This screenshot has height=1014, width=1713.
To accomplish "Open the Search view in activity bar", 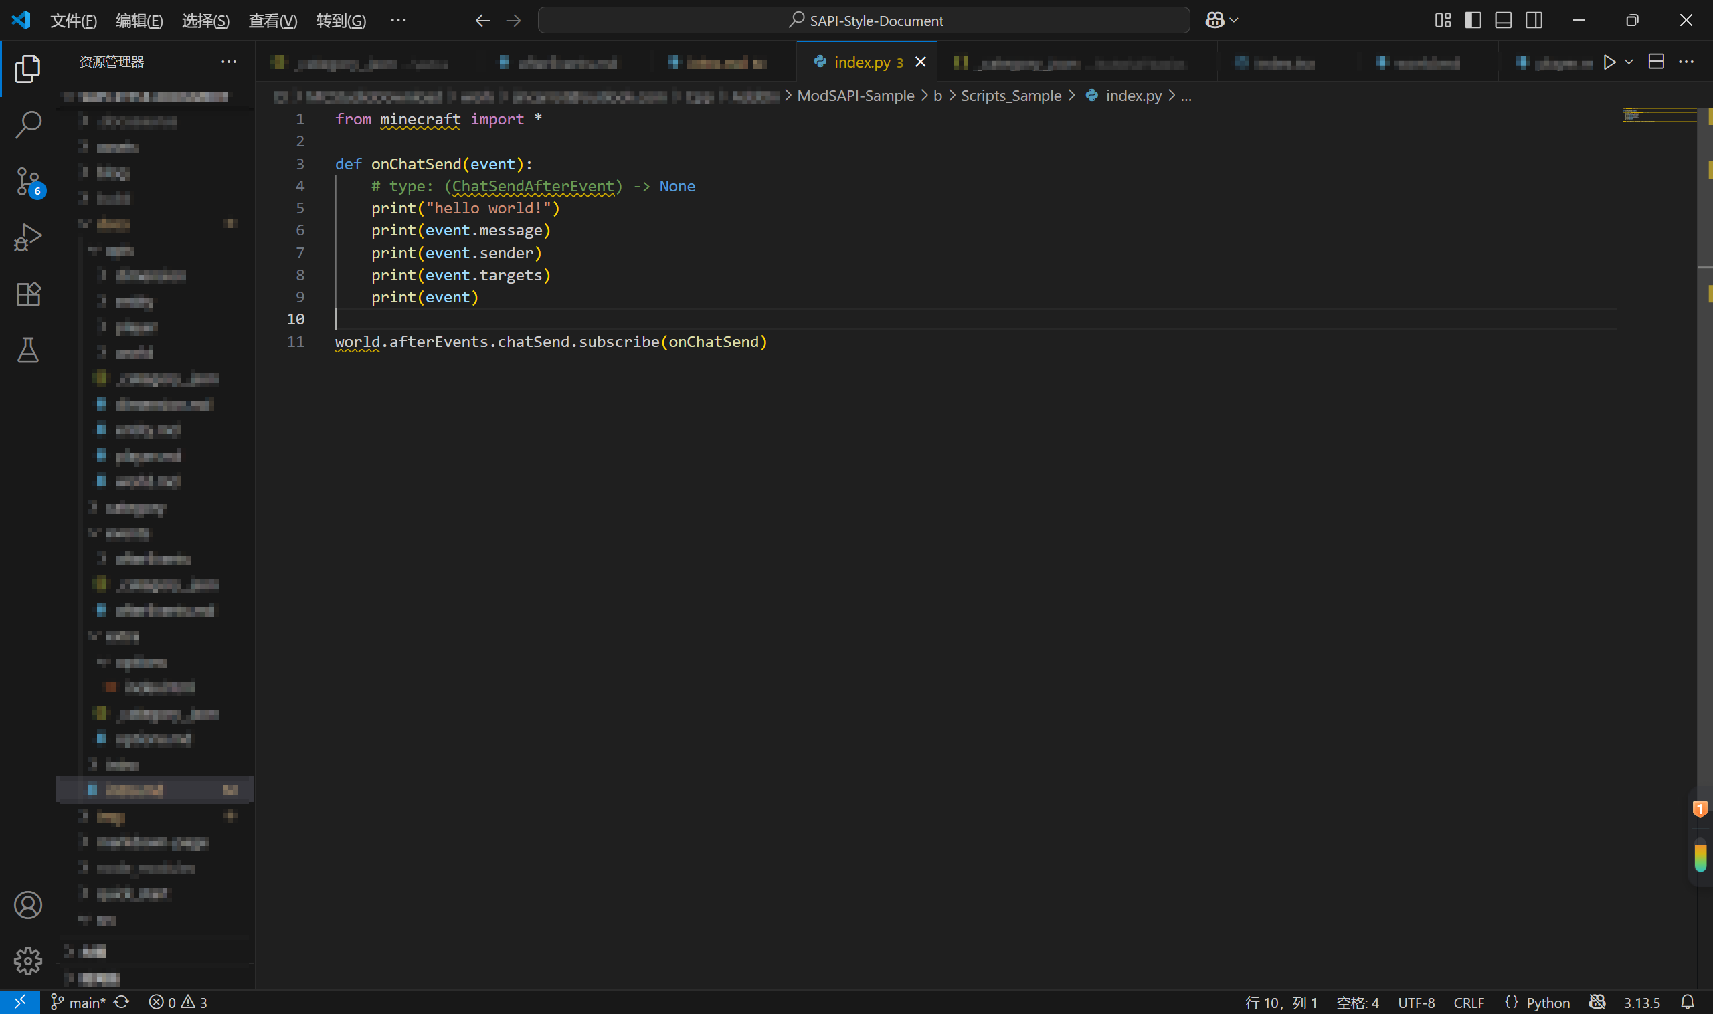I will click(x=27, y=125).
